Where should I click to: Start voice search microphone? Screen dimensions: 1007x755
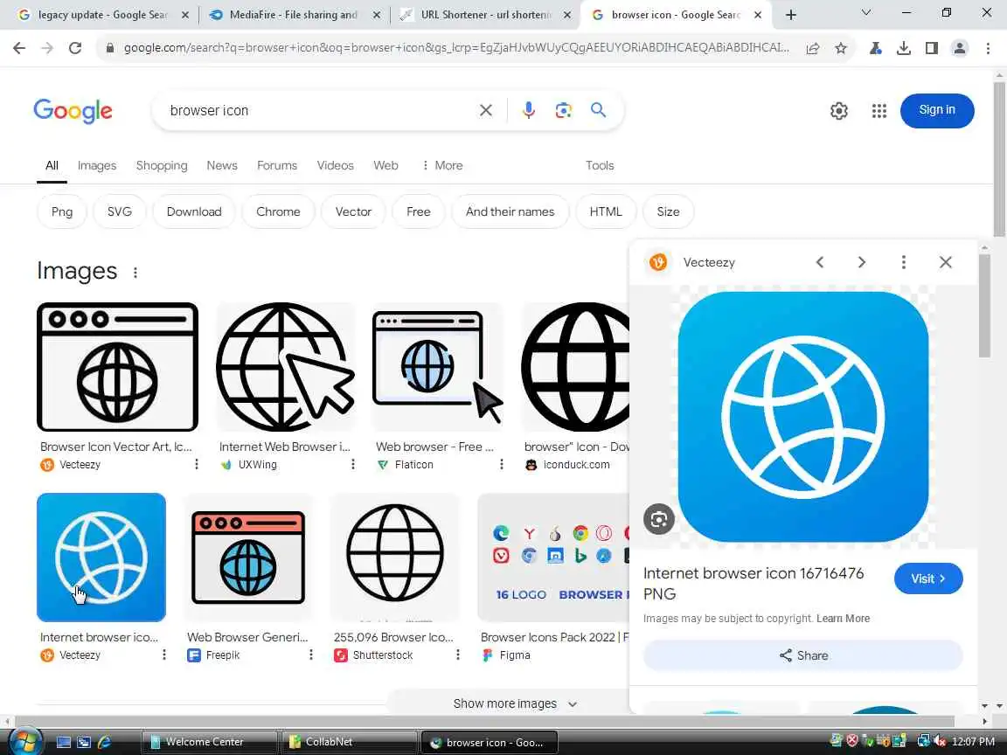[529, 110]
